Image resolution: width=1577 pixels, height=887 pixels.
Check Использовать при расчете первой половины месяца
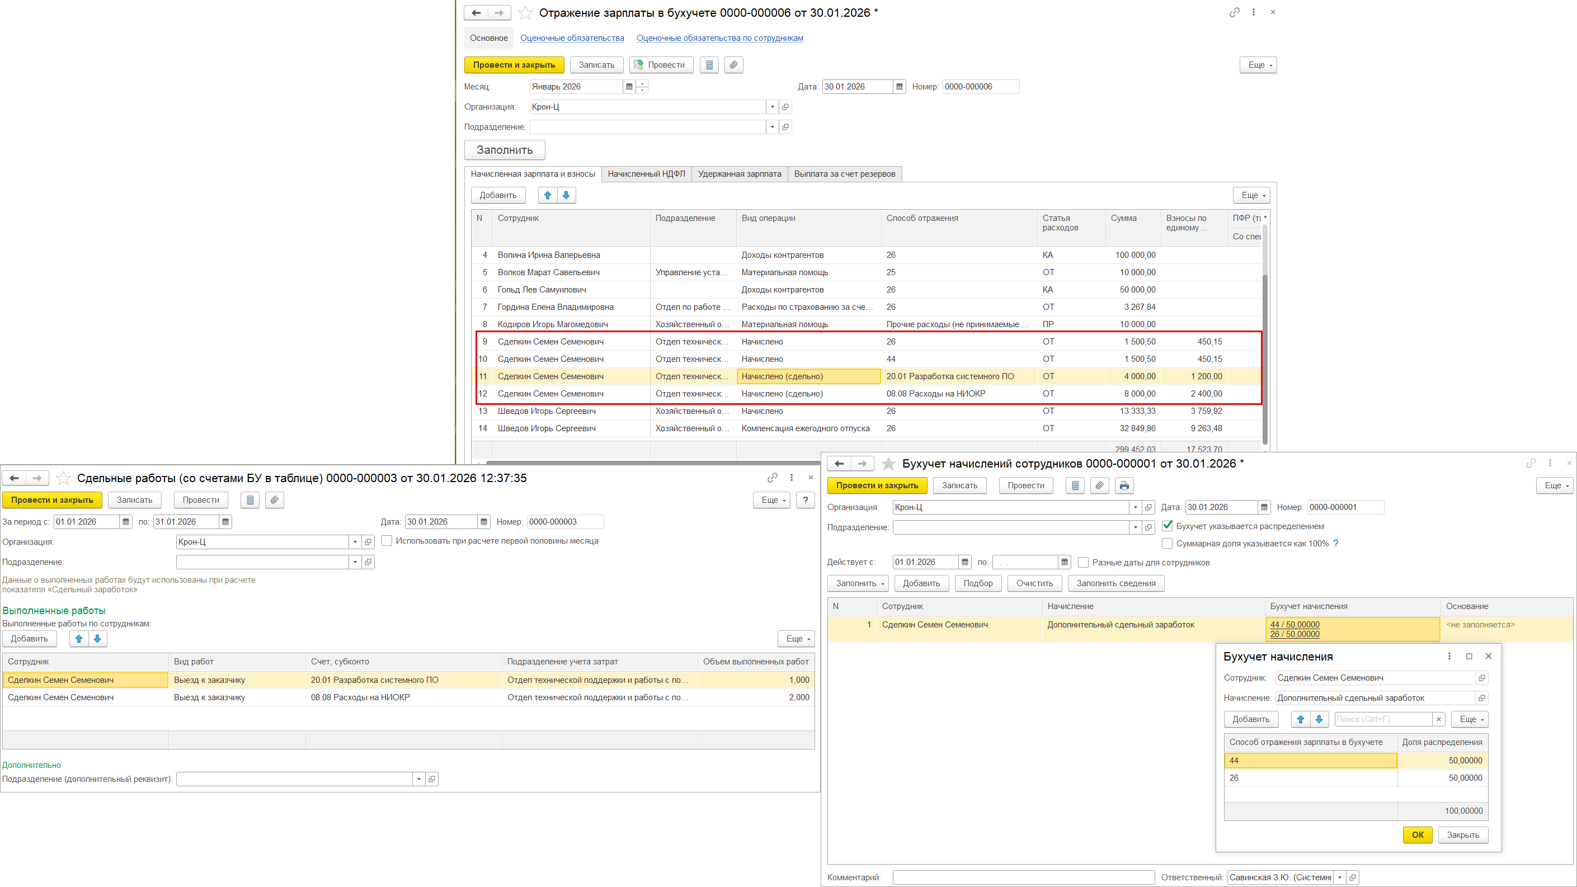[387, 541]
